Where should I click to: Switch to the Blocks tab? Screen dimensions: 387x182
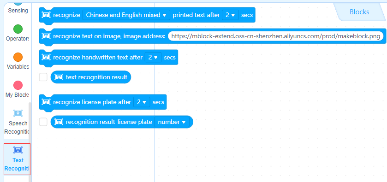[x=359, y=12]
